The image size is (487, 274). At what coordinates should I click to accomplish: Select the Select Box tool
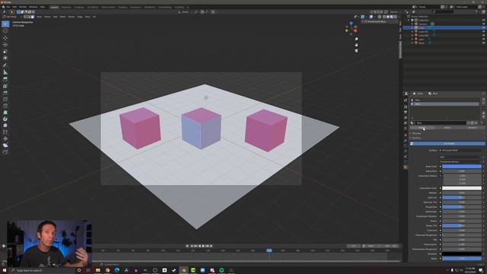click(x=5, y=24)
